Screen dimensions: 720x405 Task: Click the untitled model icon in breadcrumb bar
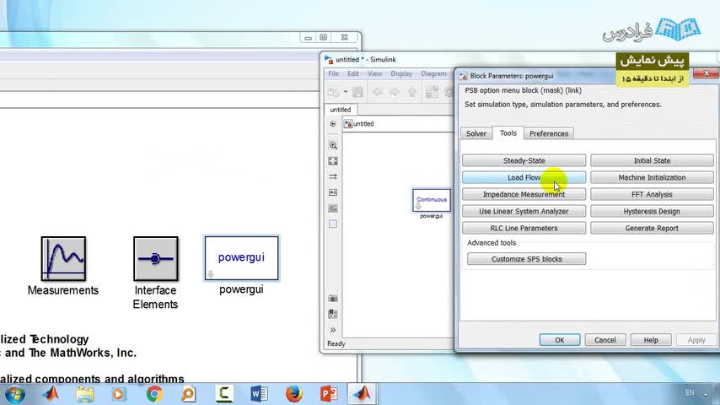point(348,124)
